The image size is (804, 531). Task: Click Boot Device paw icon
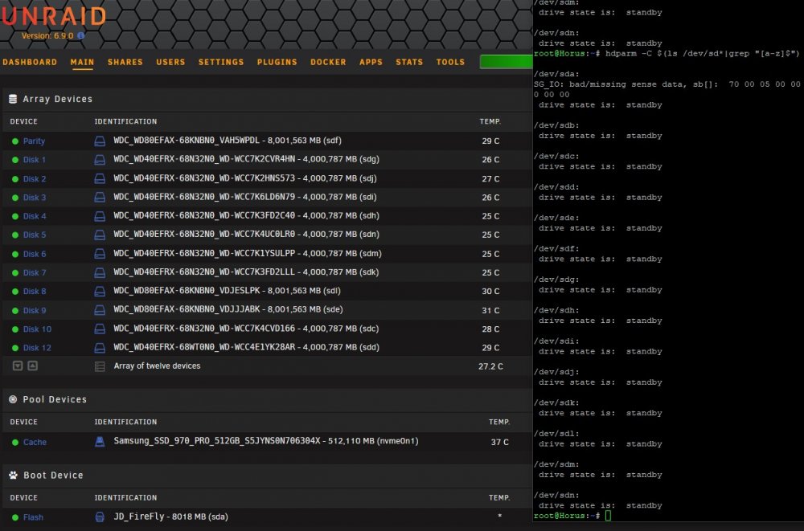pos(14,475)
